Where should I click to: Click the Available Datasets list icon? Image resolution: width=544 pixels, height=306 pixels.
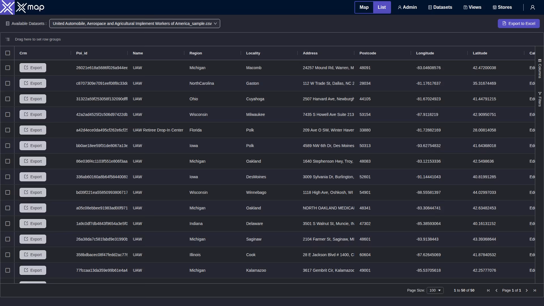click(8, 24)
